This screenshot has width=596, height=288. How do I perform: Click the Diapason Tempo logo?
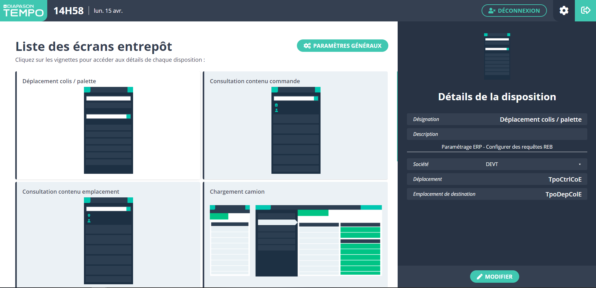pyautogui.click(x=23, y=11)
